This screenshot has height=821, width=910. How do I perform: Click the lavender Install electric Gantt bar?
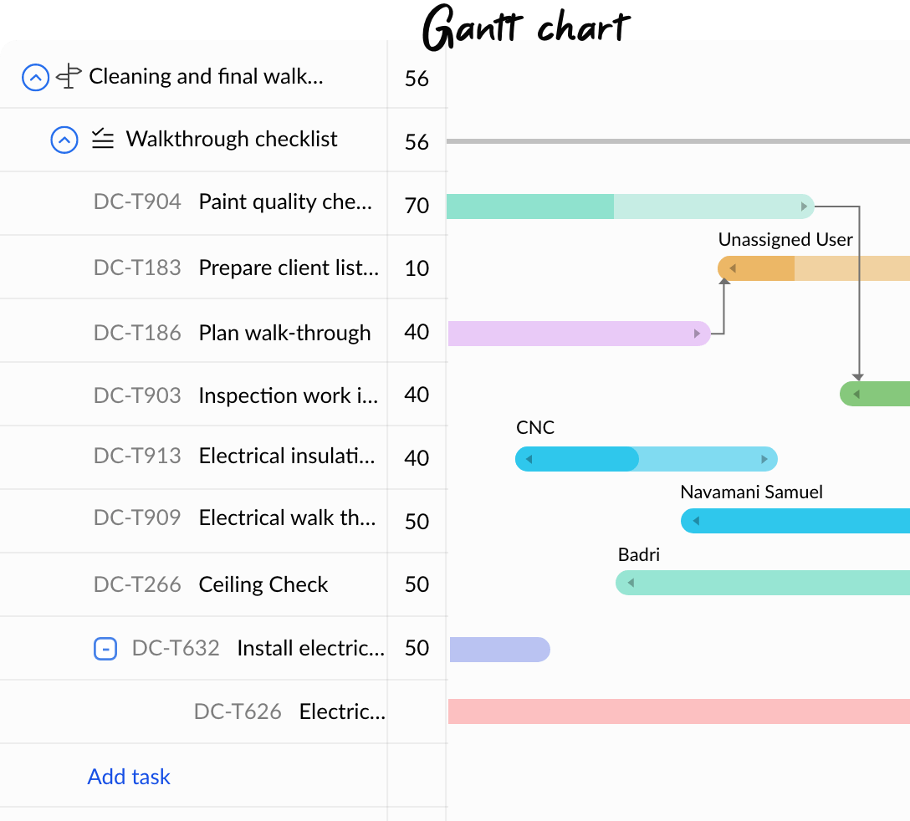click(x=499, y=650)
